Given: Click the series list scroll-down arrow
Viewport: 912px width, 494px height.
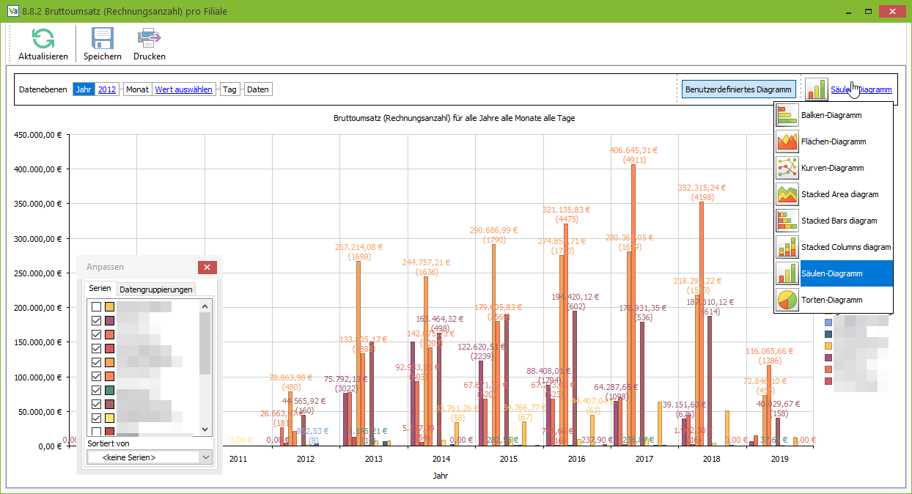Looking at the screenshot, I should (x=205, y=430).
